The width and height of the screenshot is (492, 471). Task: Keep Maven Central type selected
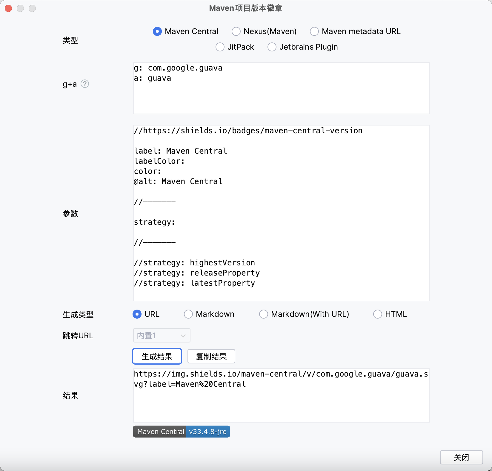click(157, 31)
